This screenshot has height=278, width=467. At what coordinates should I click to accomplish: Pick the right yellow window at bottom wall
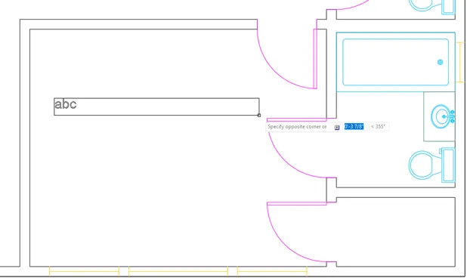click(272, 271)
